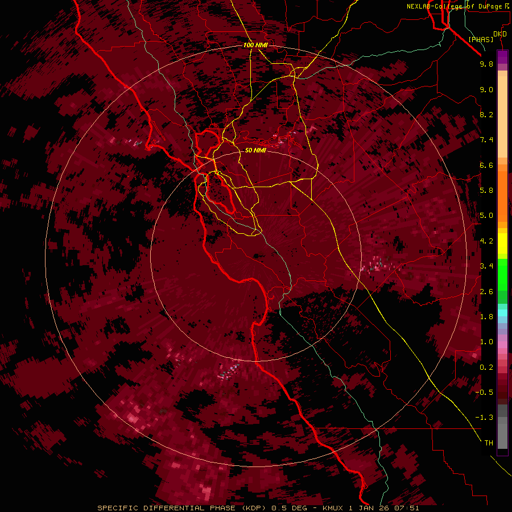Viewport: 512px width, 512px height.
Task: Click the 0.2 value on the color scale
Action: click(486, 368)
